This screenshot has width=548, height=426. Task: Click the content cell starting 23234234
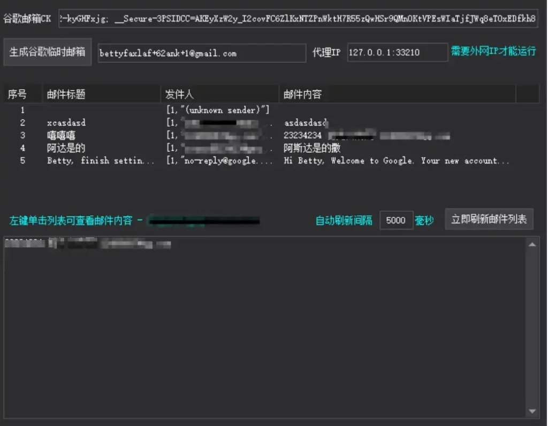[366, 135]
